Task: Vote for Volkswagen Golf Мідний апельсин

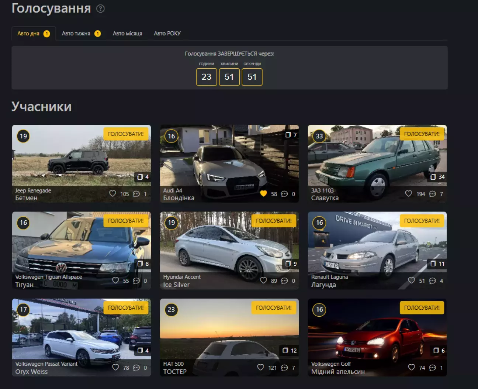Action: tap(422, 307)
